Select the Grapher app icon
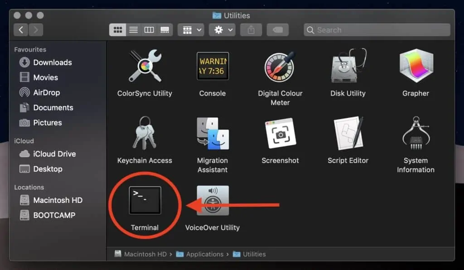Viewport: 464px width, 270px height. click(416, 66)
